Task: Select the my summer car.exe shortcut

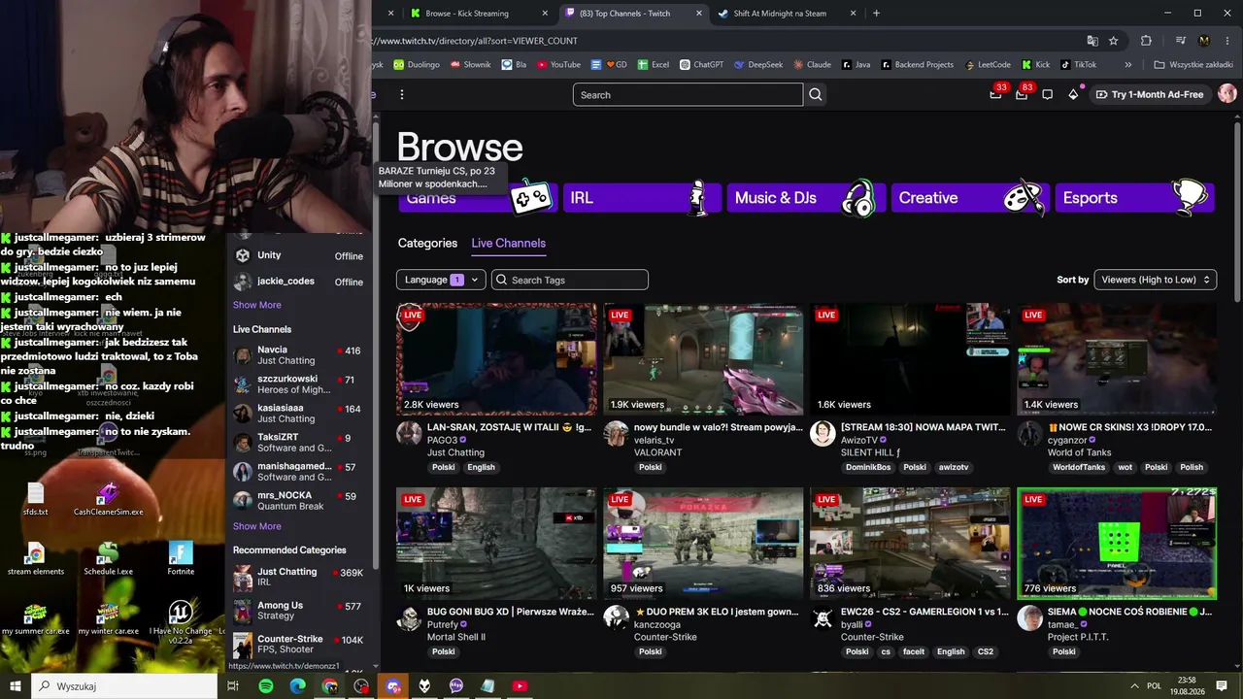Action: (36, 618)
